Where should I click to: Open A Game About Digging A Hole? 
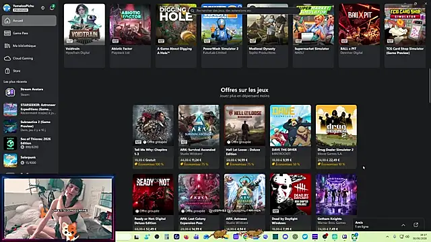pyautogui.click(x=176, y=35)
